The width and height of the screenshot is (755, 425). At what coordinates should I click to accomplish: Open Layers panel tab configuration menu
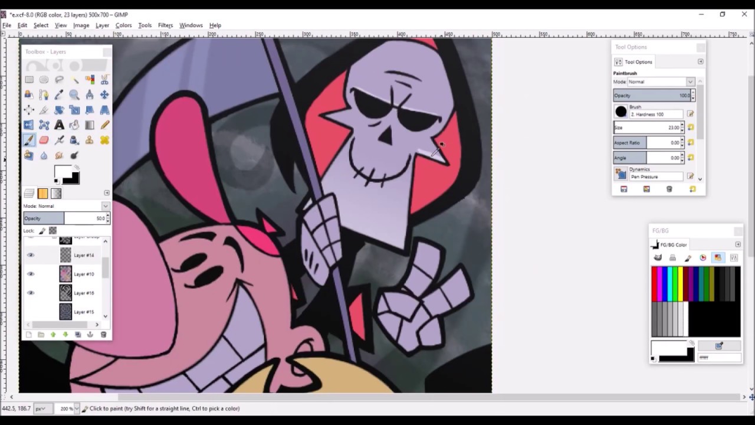tap(107, 192)
